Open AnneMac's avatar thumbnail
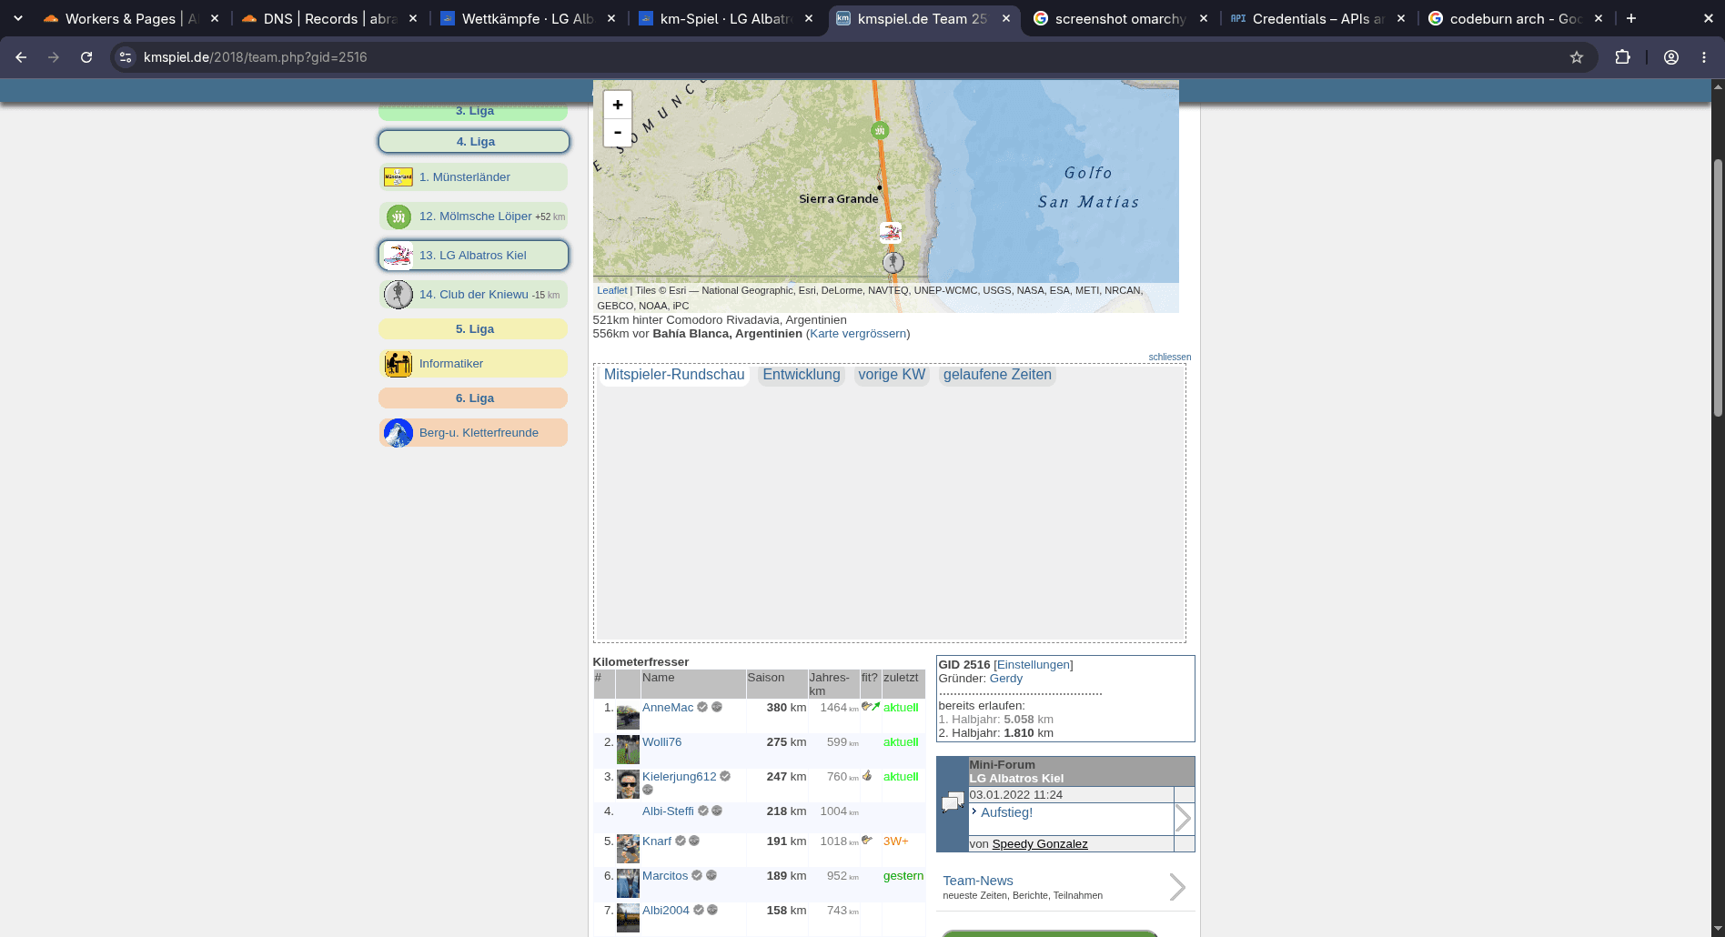The image size is (1725, 937). [628, 716]
